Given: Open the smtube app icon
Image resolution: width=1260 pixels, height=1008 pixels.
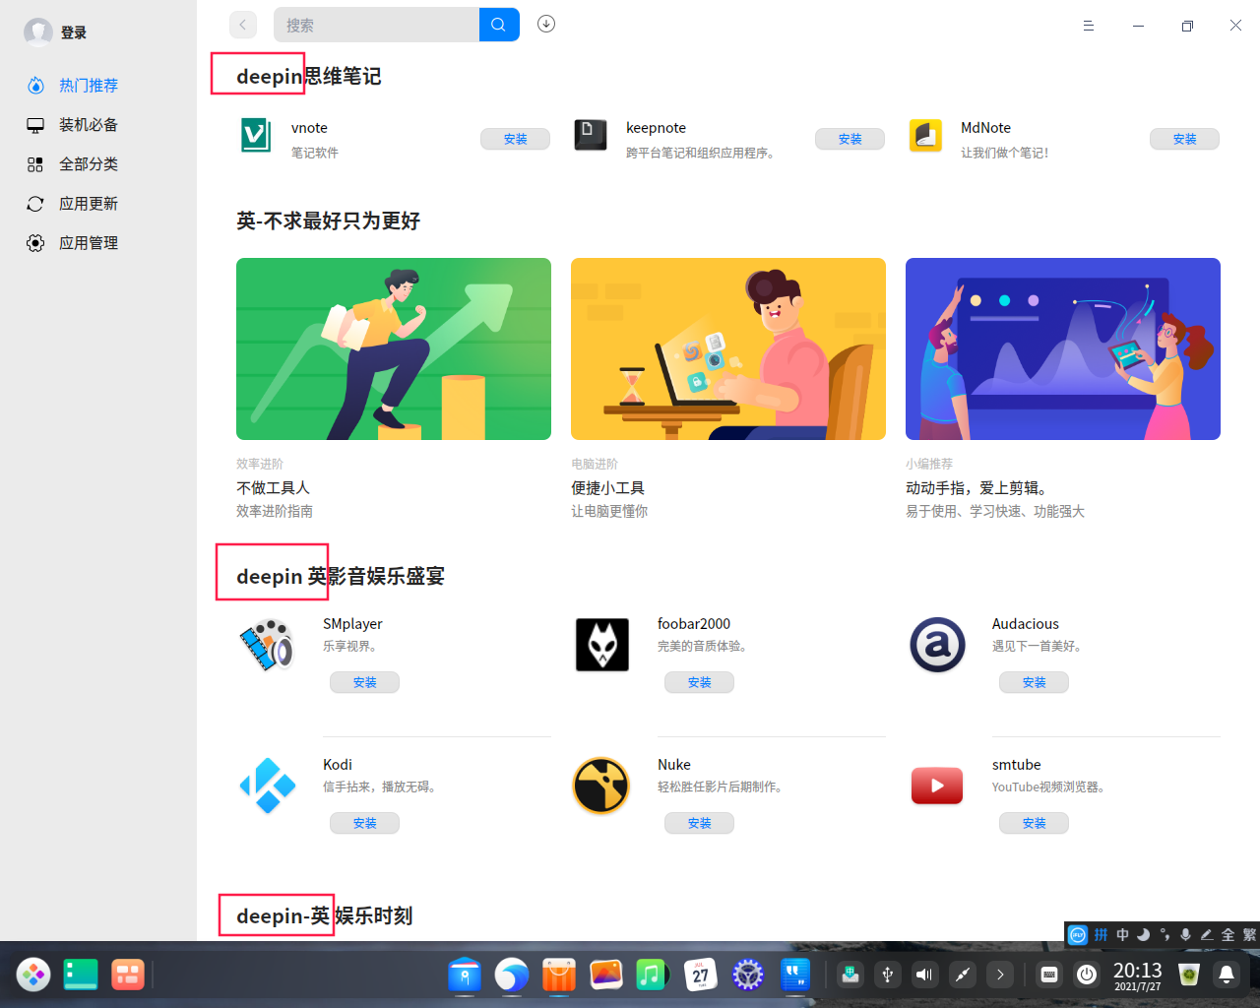Looking at the screenshot, I should coord(937,786).
